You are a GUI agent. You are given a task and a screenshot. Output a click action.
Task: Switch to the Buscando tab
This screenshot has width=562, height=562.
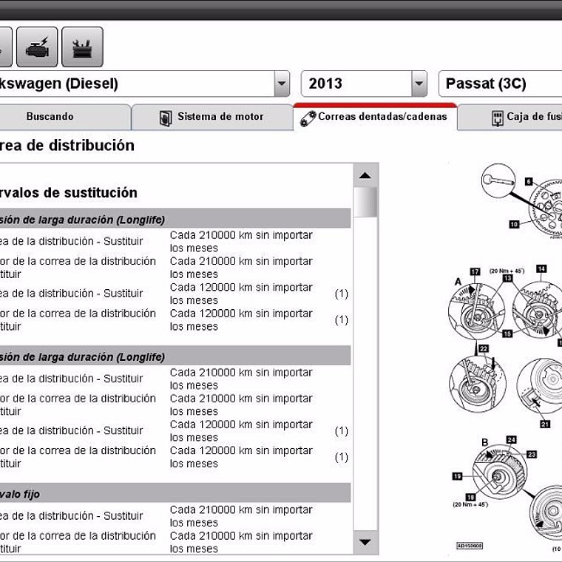click(50, 117)
